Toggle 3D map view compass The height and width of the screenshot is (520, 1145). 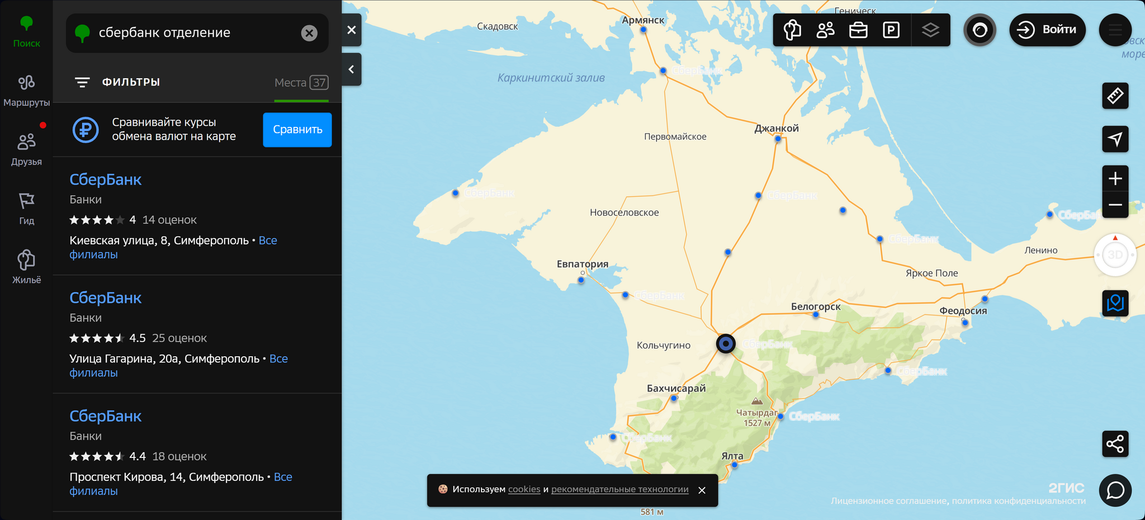[x=1115, y=255]
